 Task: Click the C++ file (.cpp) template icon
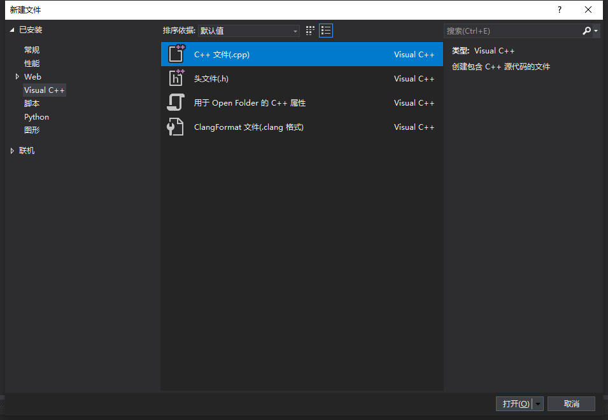[x=176, y=54]
